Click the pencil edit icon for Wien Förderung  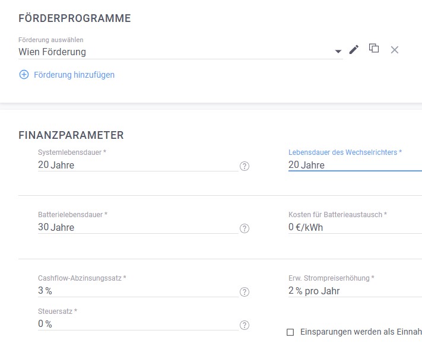tap(354, 50)
